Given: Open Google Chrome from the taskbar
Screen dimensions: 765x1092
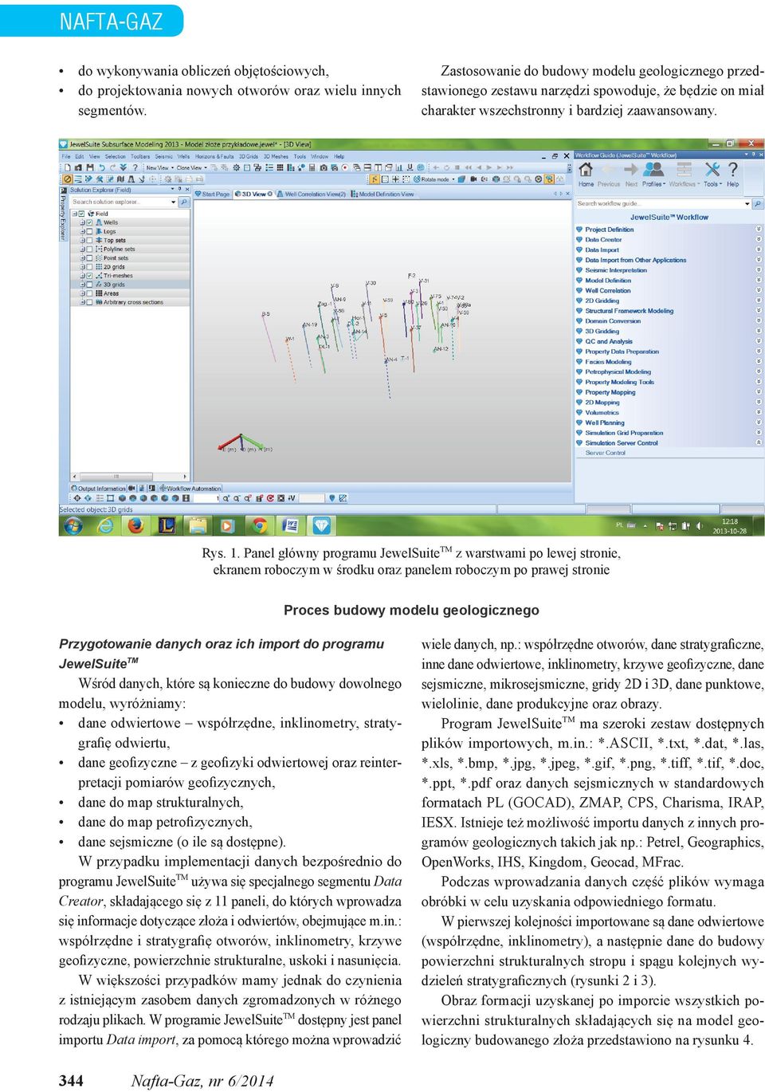Looking at the screenshot, I should point(259,526).
